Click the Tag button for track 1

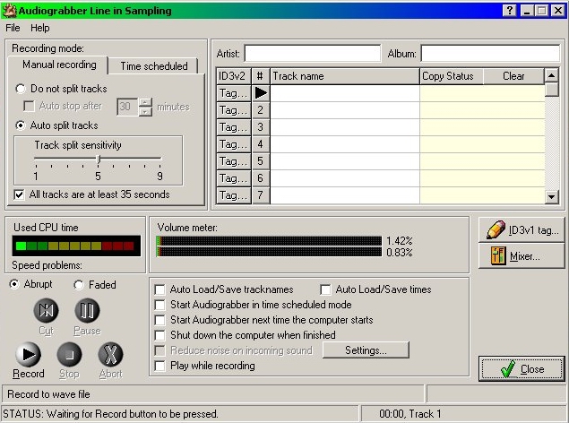(x=233, y=93)
